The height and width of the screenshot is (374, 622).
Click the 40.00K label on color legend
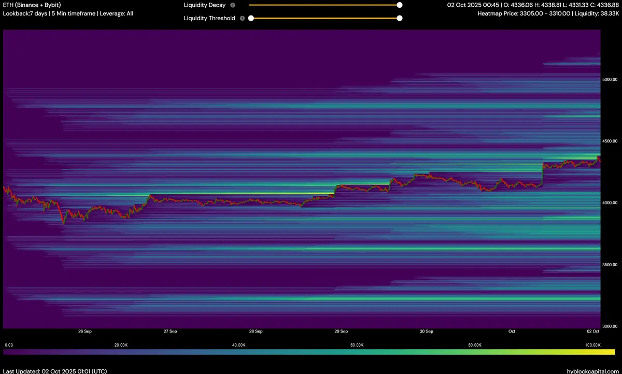pyautogui.click(x=238, y=345)
